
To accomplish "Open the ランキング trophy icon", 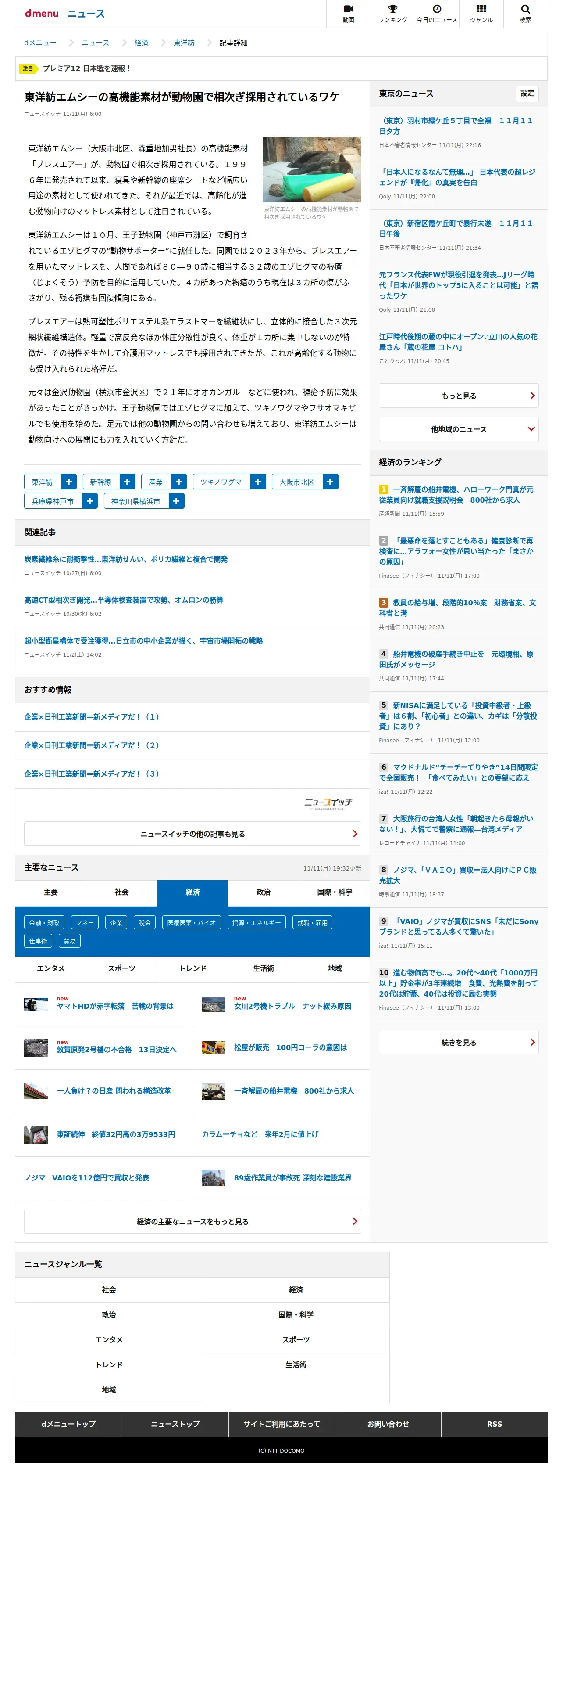I will pyautogui.click(x=392, y=13).
